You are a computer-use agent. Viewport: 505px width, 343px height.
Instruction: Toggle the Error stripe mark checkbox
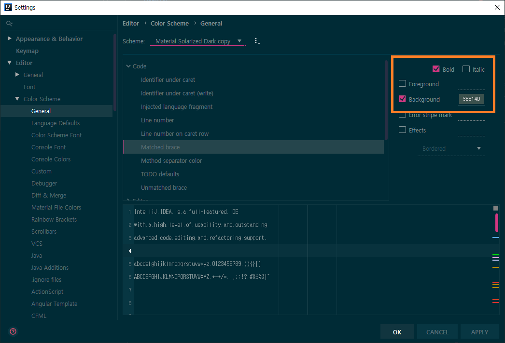402,115
